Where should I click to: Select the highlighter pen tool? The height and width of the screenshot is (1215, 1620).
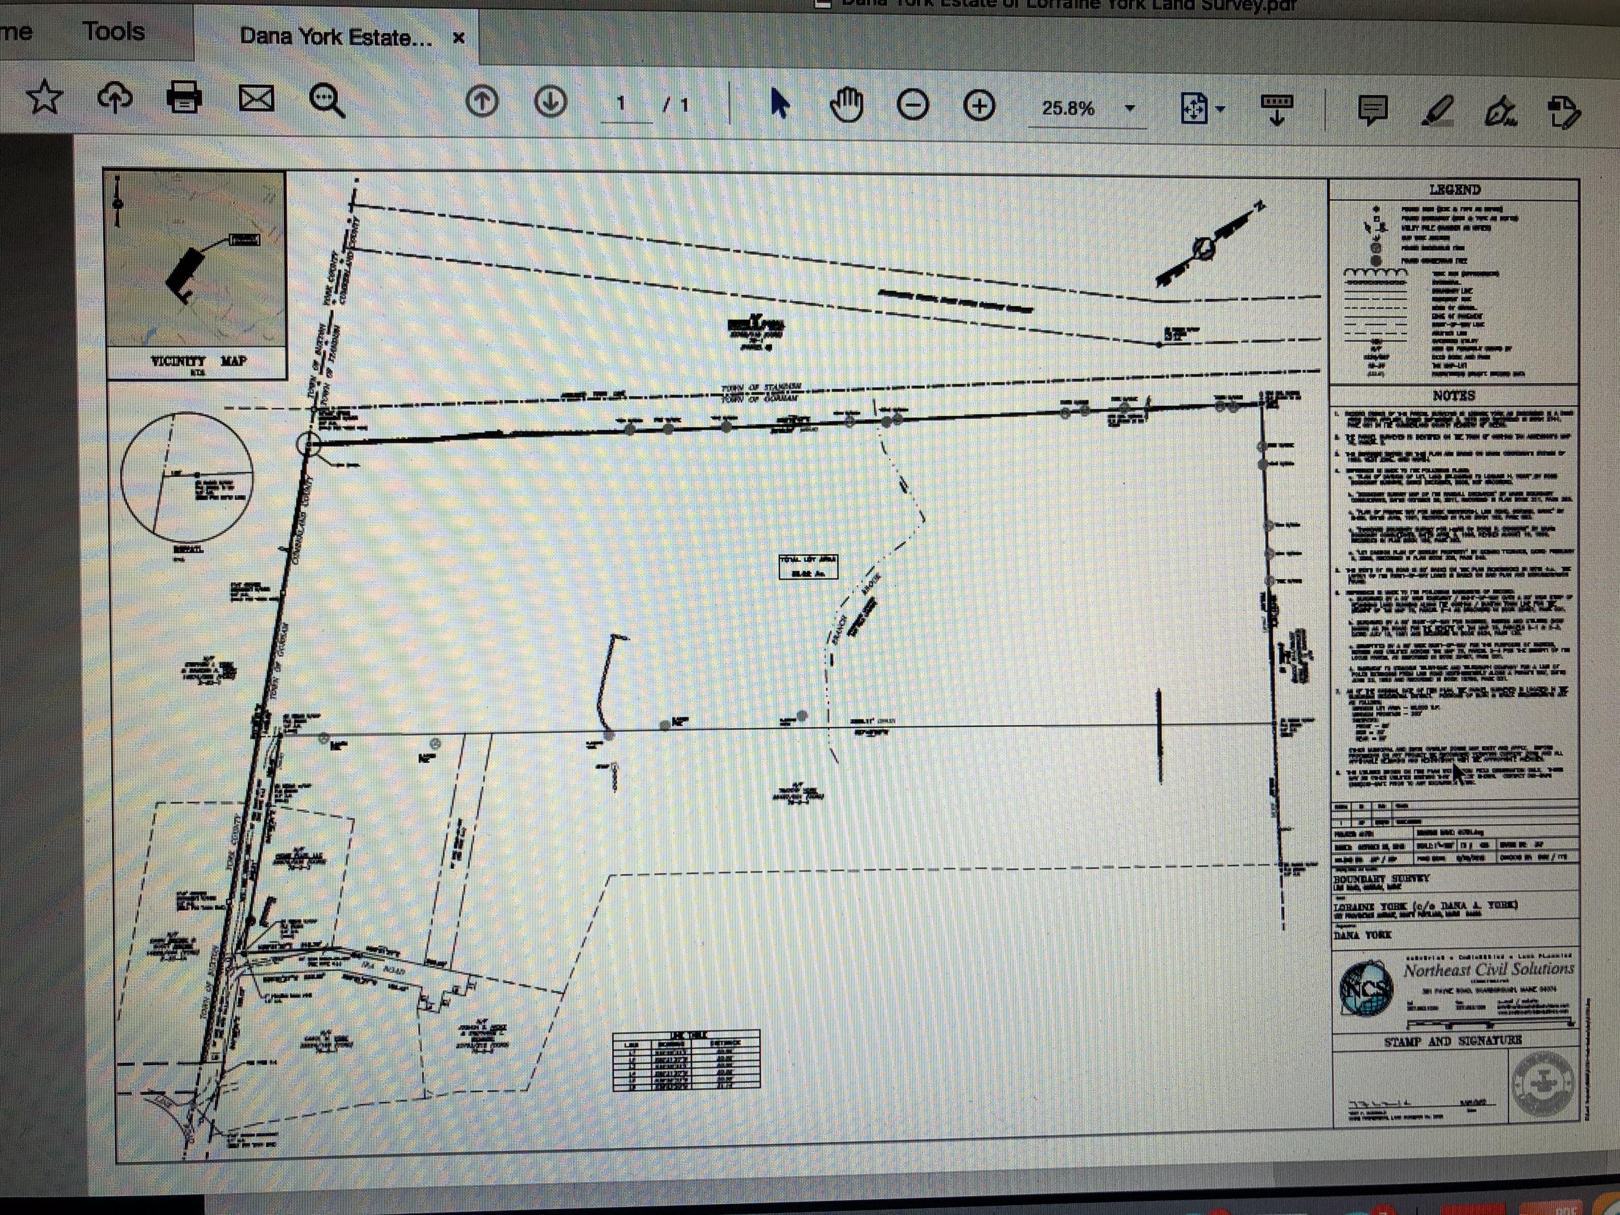click(1436, 112)
